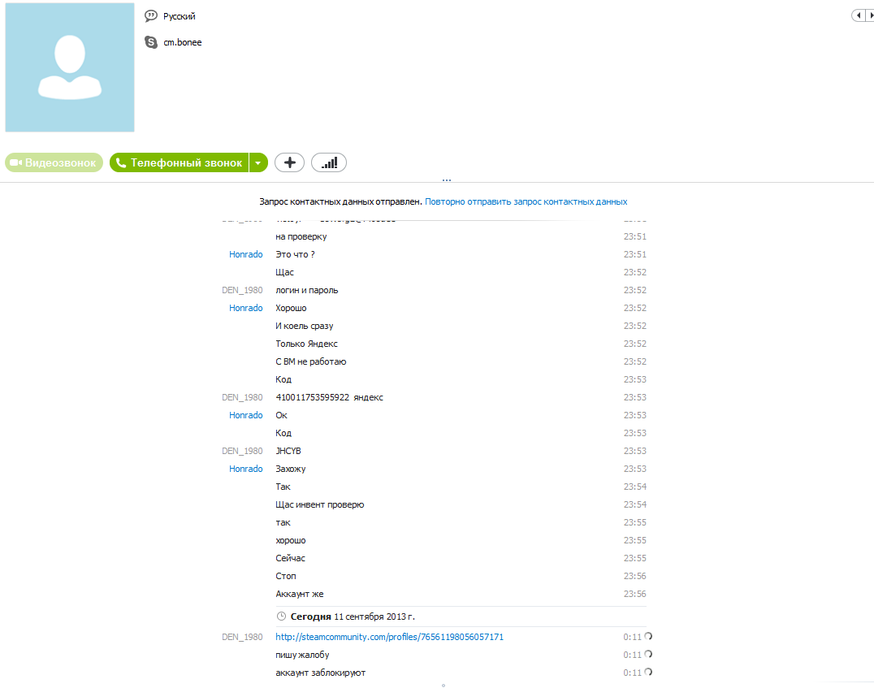Click the Honrado name beside Это что ?

[246, 254]
